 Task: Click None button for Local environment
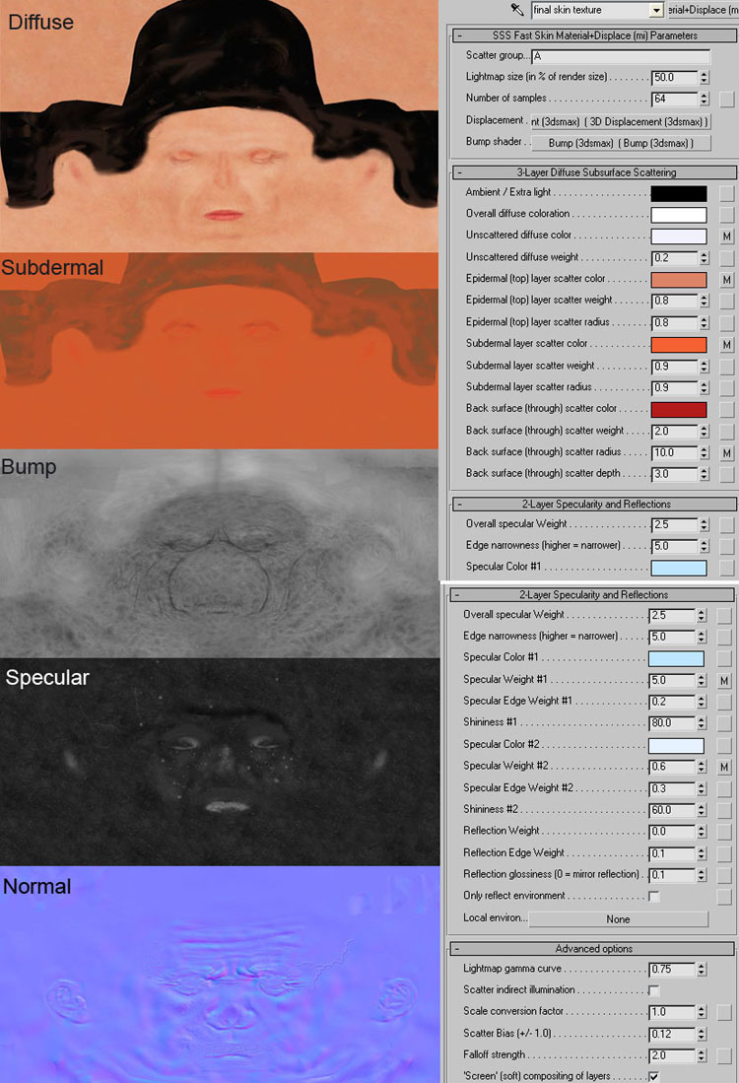(618, 919)
